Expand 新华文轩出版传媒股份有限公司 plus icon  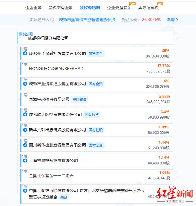pos(25,130)
